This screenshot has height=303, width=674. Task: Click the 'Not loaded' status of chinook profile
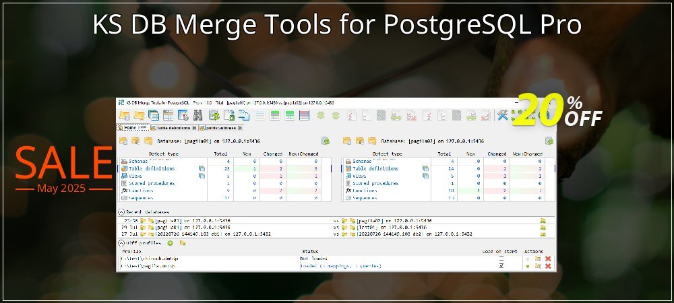tap(314, 259)
